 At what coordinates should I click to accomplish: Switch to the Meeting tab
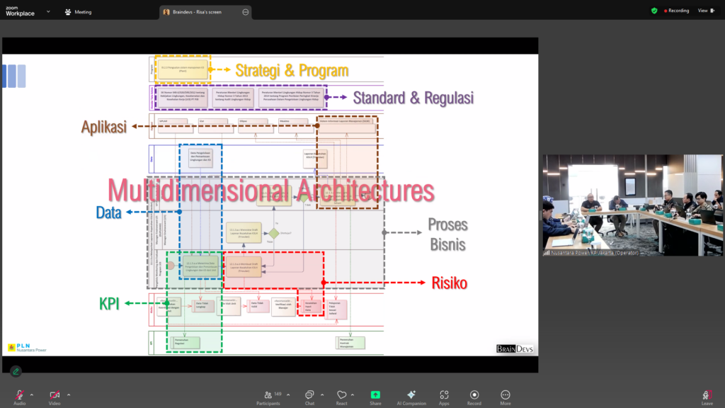(x=78, y=12)
